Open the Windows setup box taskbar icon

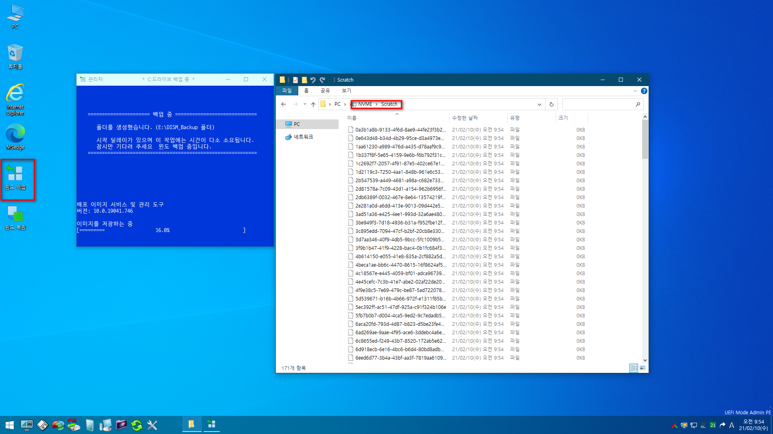(89, 425)
